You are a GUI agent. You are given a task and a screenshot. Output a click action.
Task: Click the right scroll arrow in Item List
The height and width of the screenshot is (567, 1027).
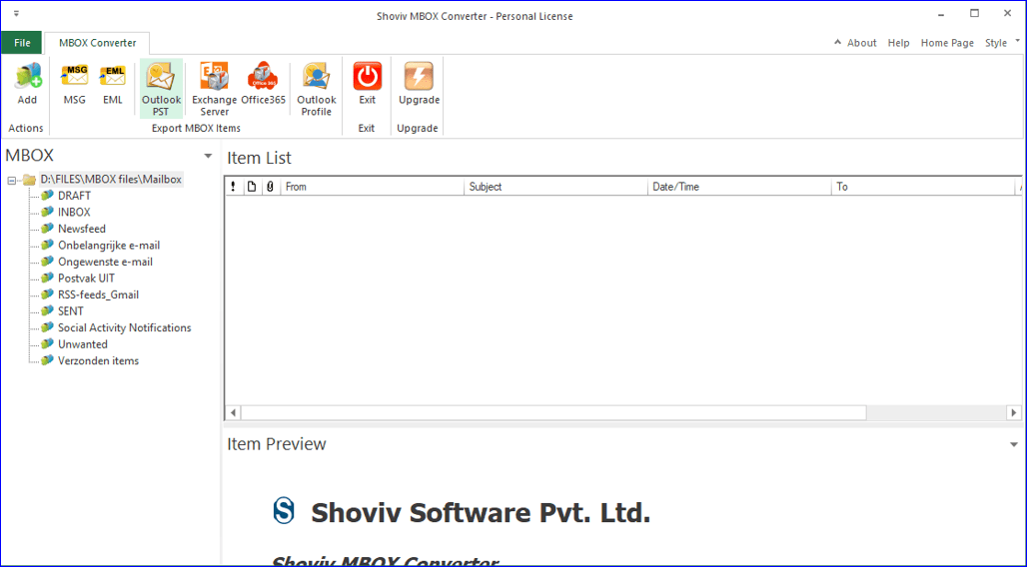tap(1013, 412)
